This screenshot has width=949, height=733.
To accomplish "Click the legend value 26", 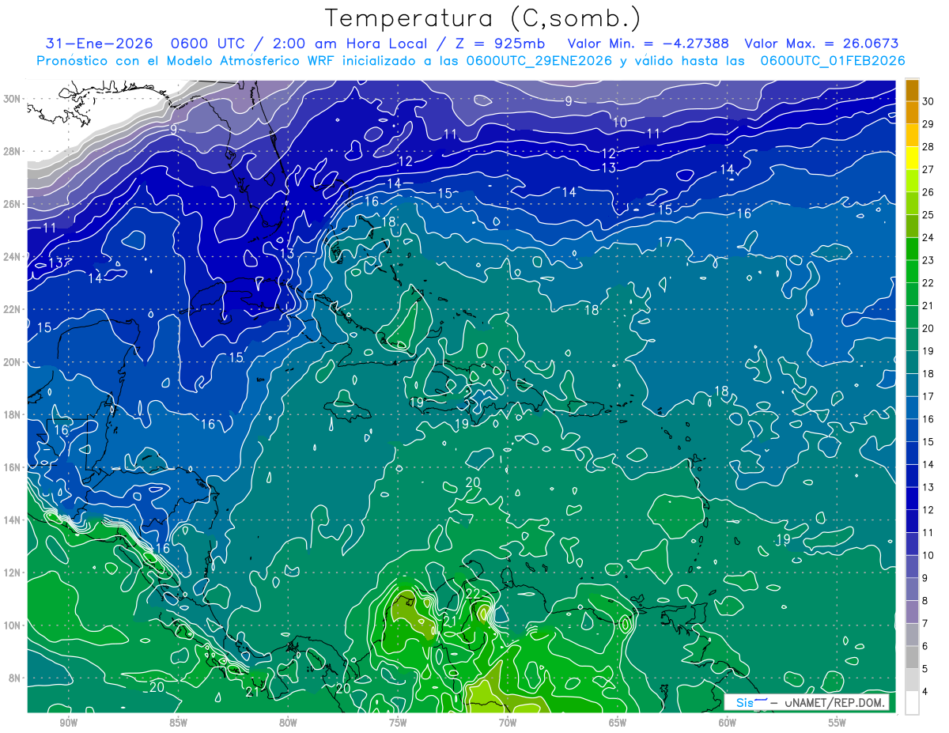I will [928, 192].
